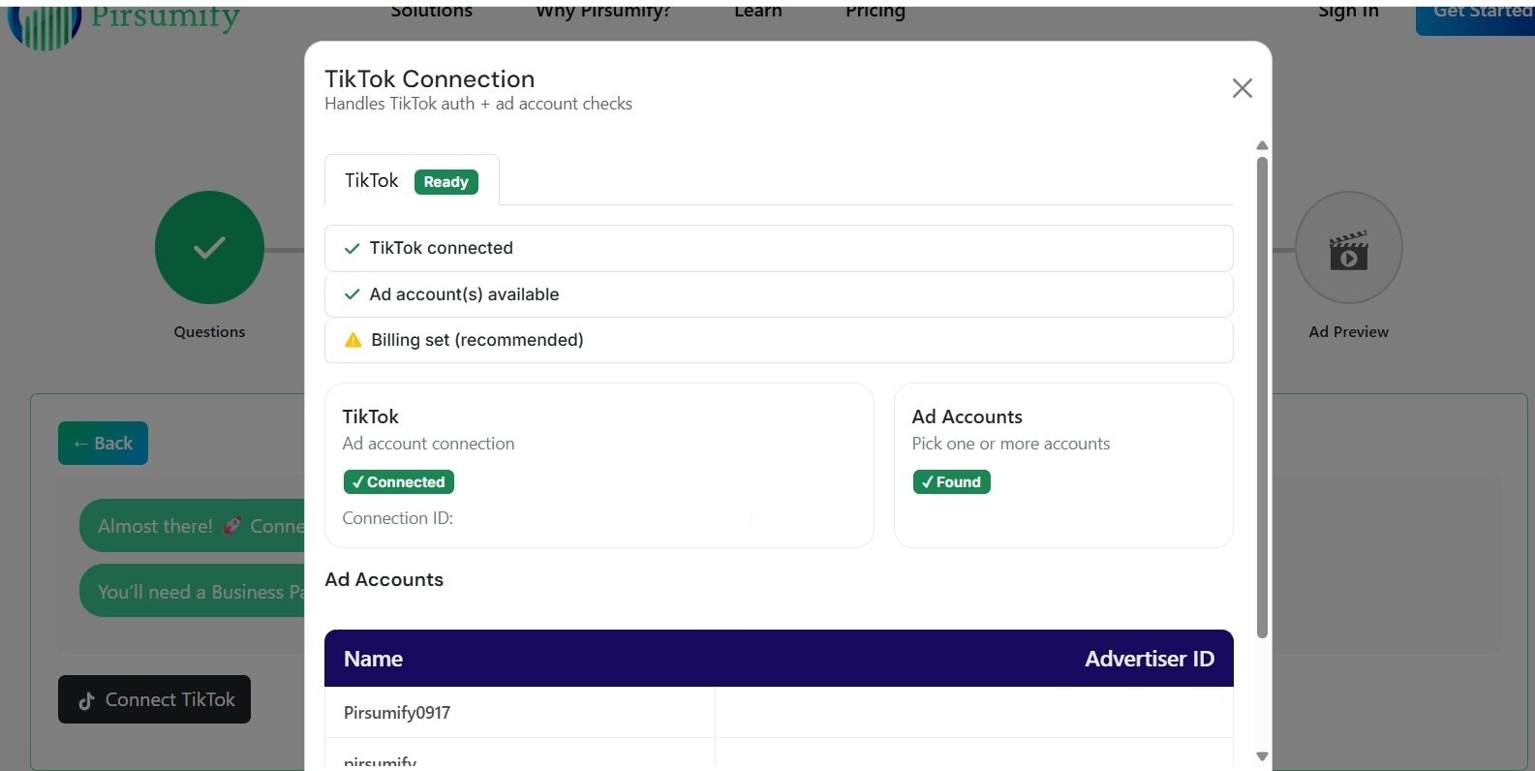Open the Pricing page
1535x771 pixels.
(875, 12)
